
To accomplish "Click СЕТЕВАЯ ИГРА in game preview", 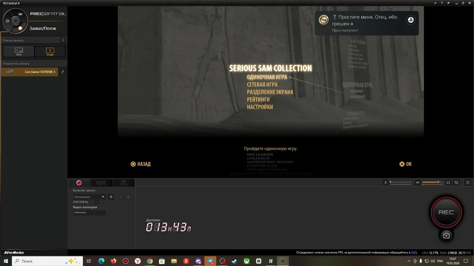I will (262, 85).
